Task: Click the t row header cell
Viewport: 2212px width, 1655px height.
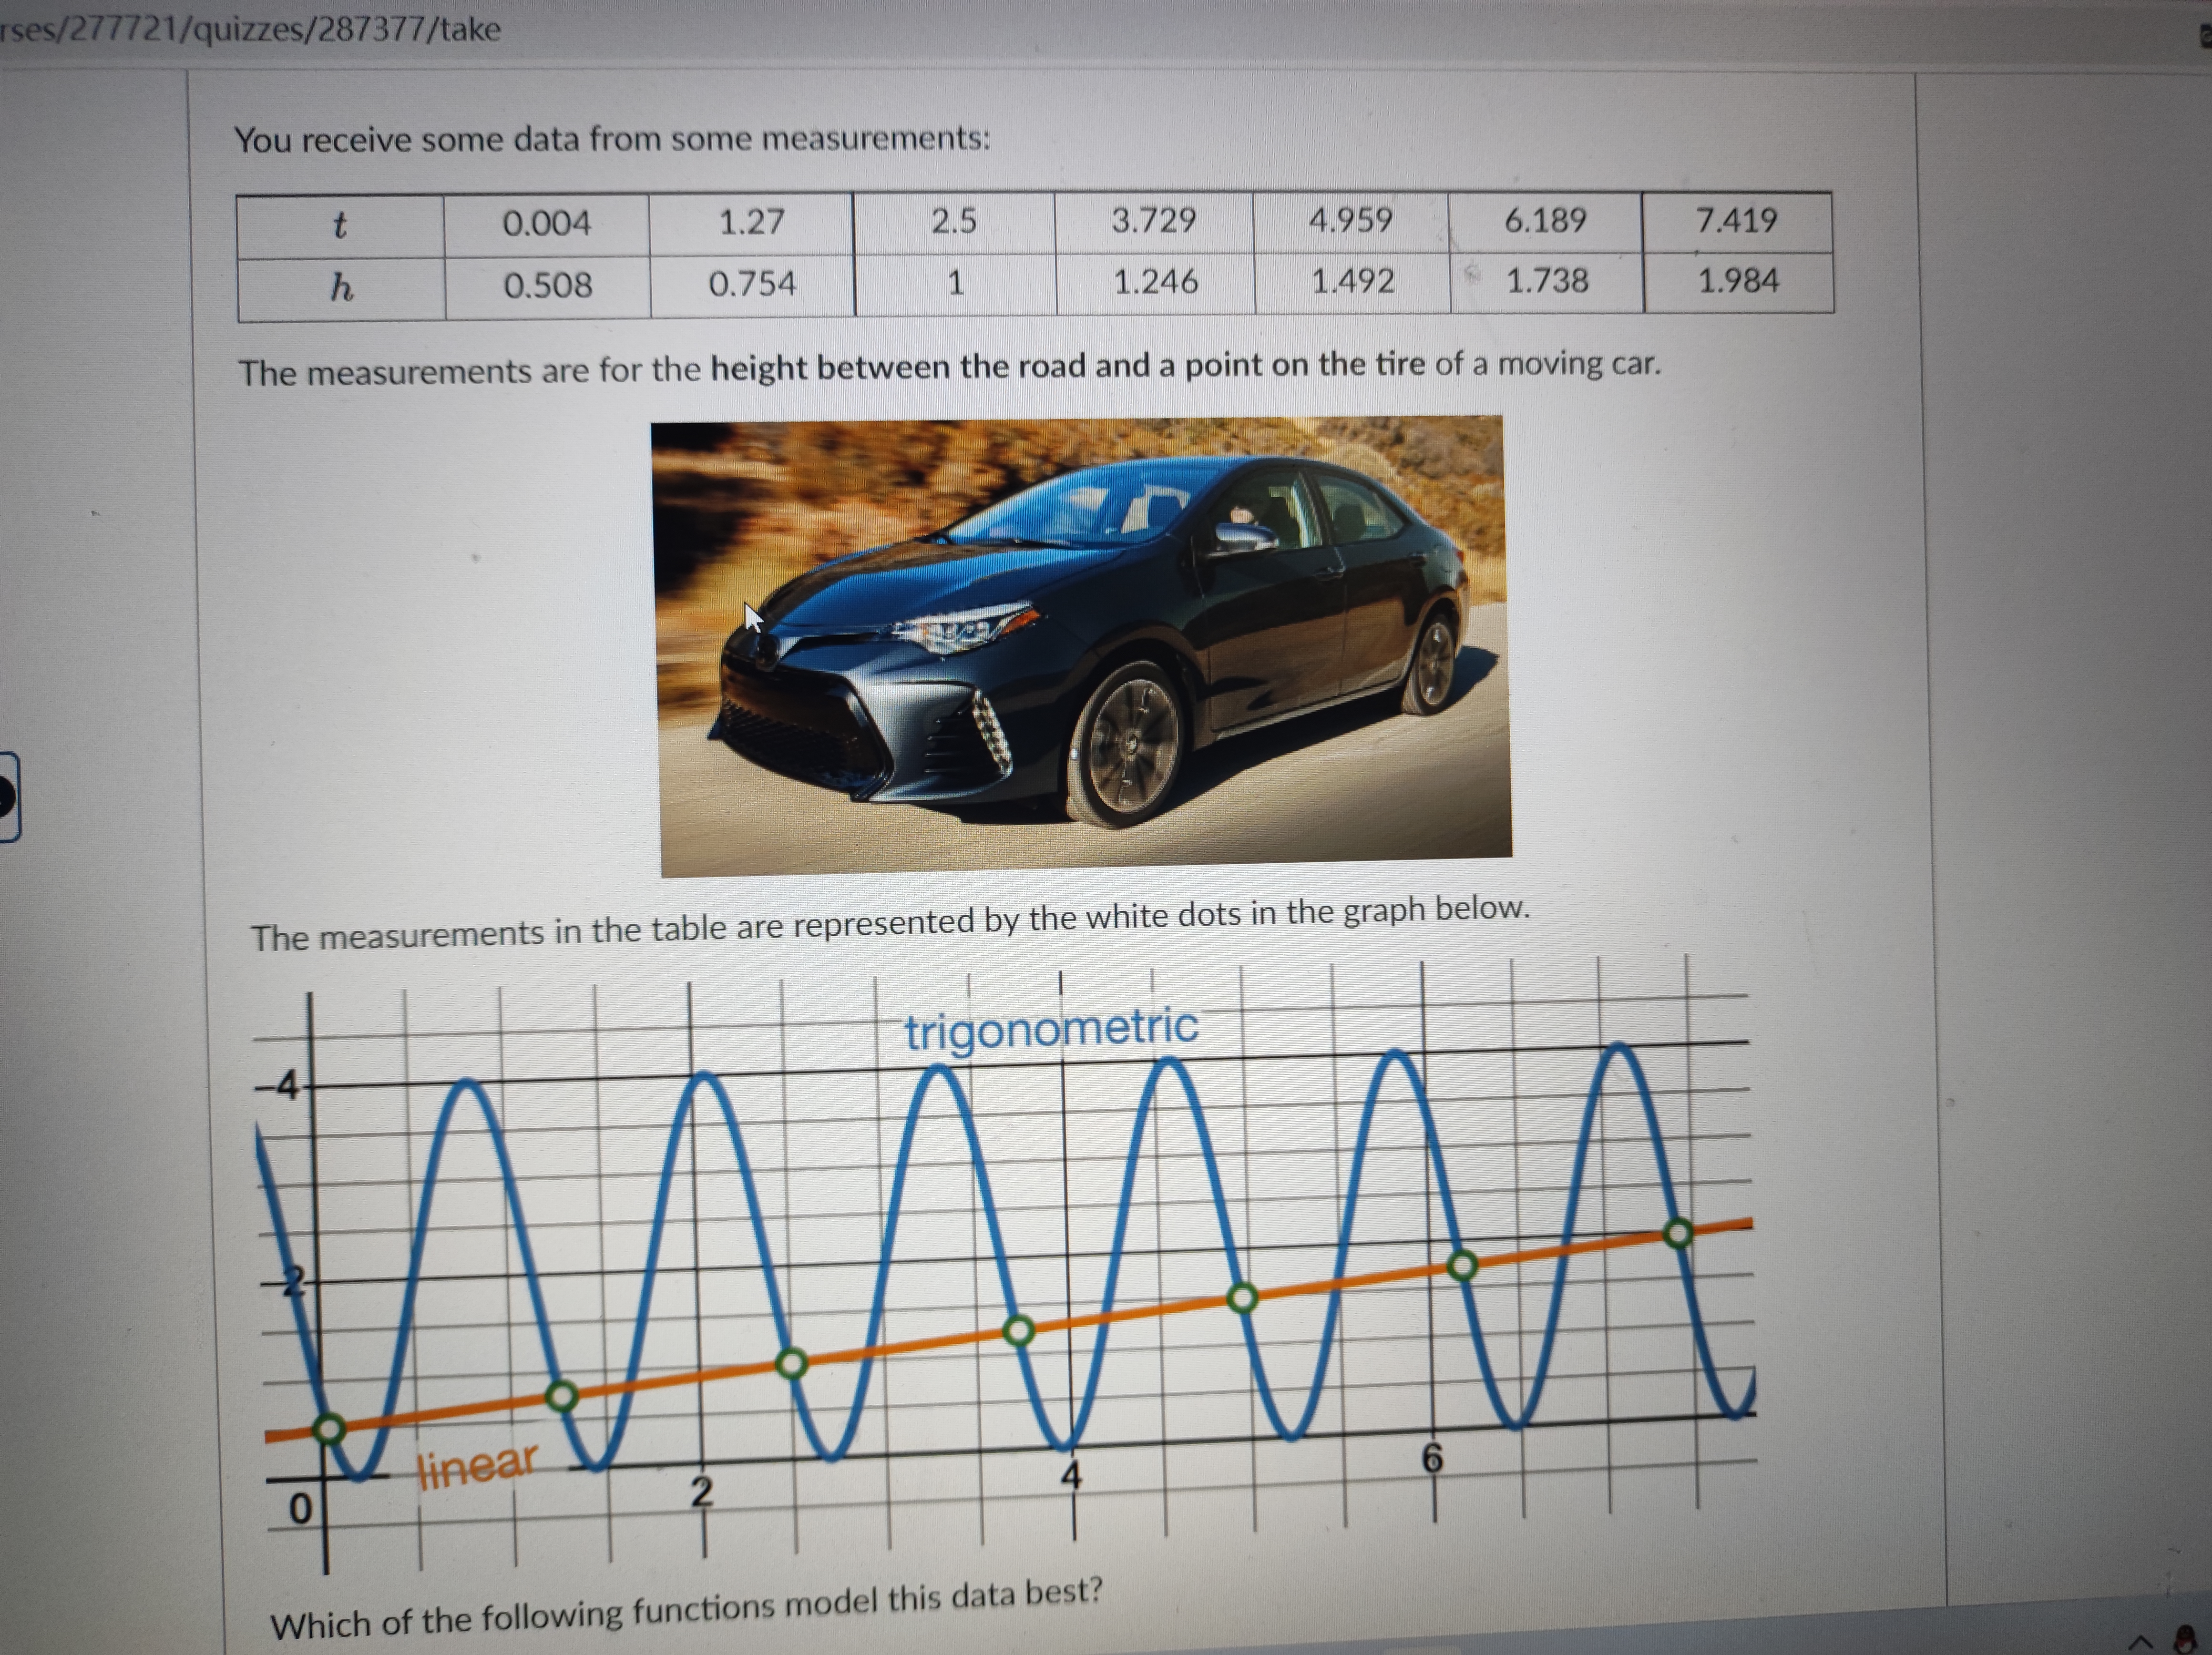Action: point(340,226)
